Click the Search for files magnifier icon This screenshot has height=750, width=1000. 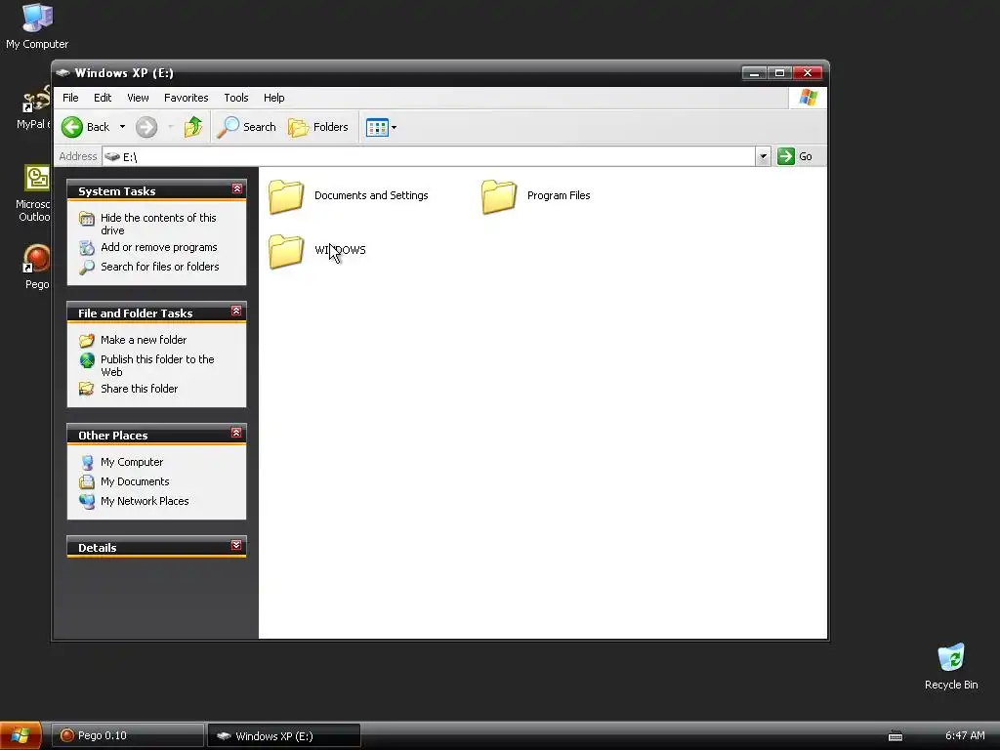pyautogui.click(x=87, y=268)
